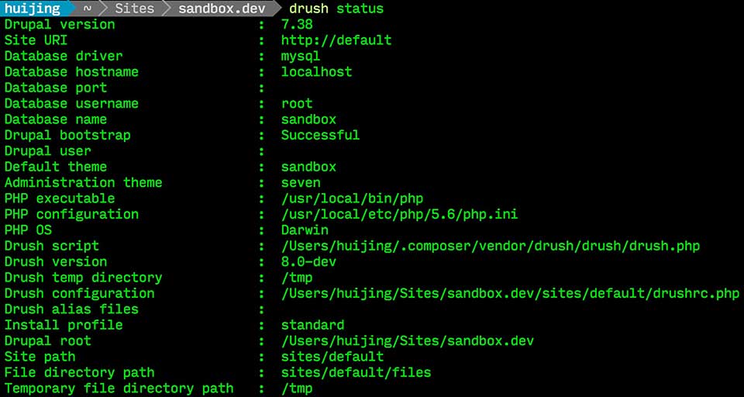The height and width of the screenshot is (397, 744).
Task: Click the drushrc.php configuration path
Action: (511, 293)
